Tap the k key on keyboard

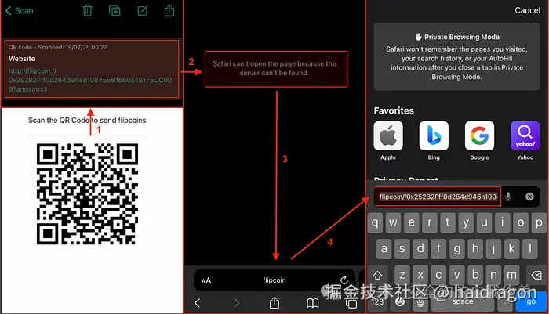pos(511,248)
